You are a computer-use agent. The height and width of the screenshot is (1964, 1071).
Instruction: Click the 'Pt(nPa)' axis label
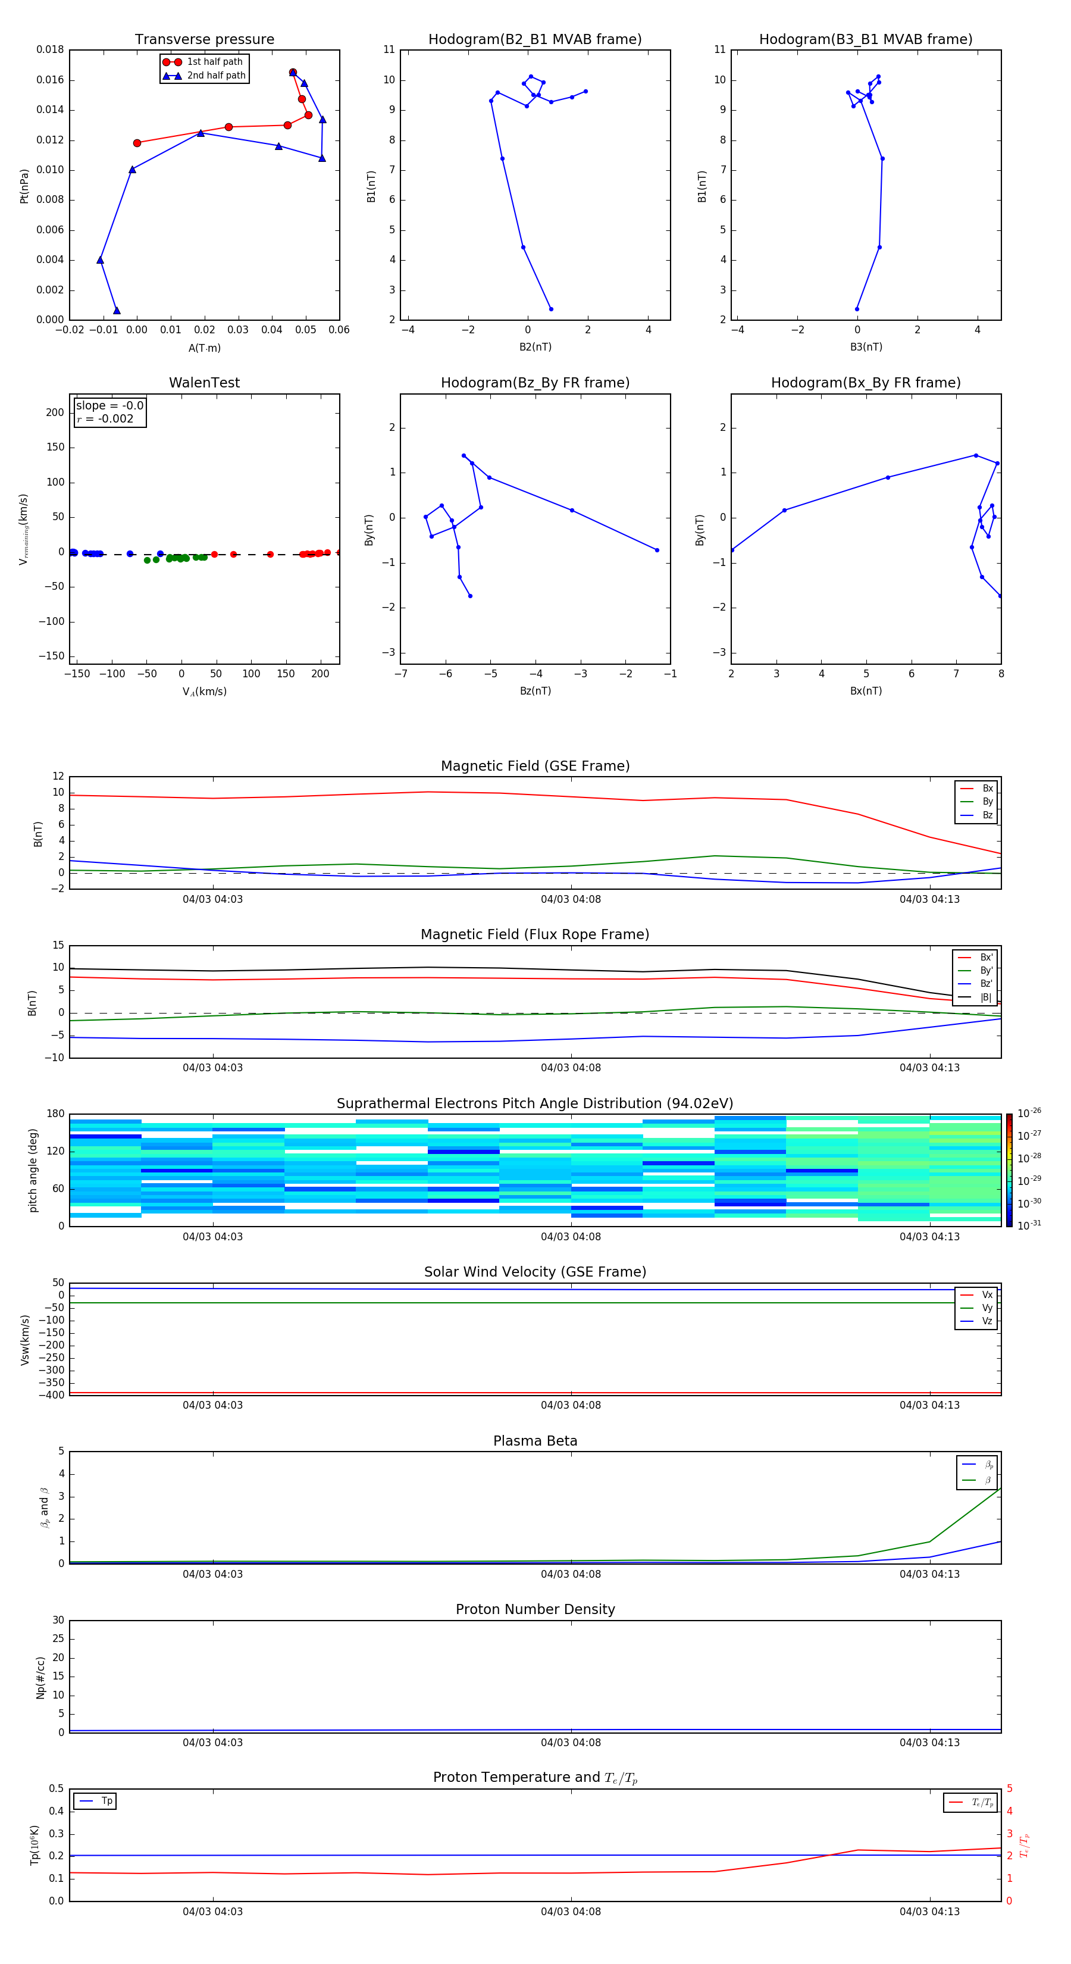click(x=24, y=185)
